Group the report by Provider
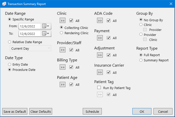175x117 pixels. (x=141, y=35)
